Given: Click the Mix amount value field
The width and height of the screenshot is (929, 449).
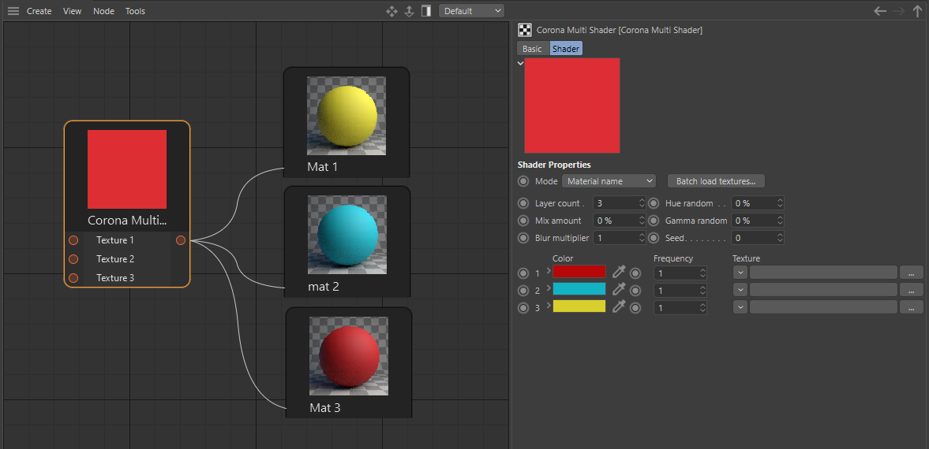Looking at the screenshot, I should tap(620, 221).
